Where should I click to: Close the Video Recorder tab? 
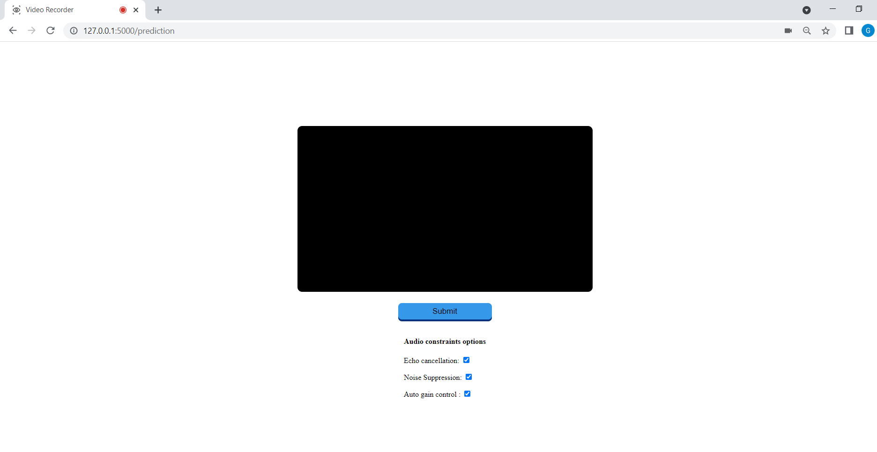coord(136,10)
